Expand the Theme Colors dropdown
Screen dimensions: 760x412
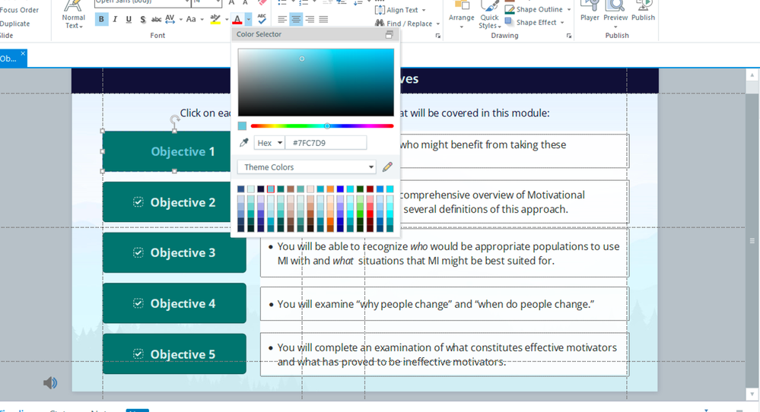pyautogui.click(x=307, y=167)
